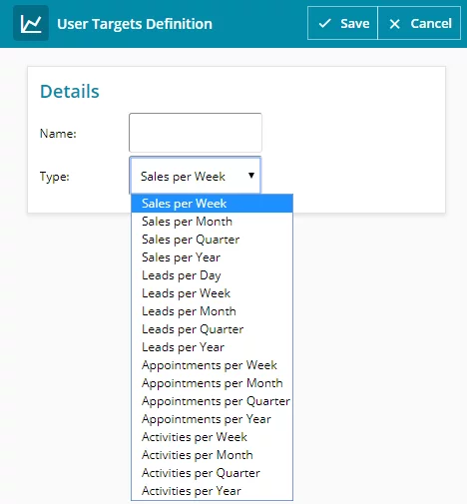Select Appointments per Year option
Image resolution: width=467 pixels, height=504 pixels.
coord(212,419)
